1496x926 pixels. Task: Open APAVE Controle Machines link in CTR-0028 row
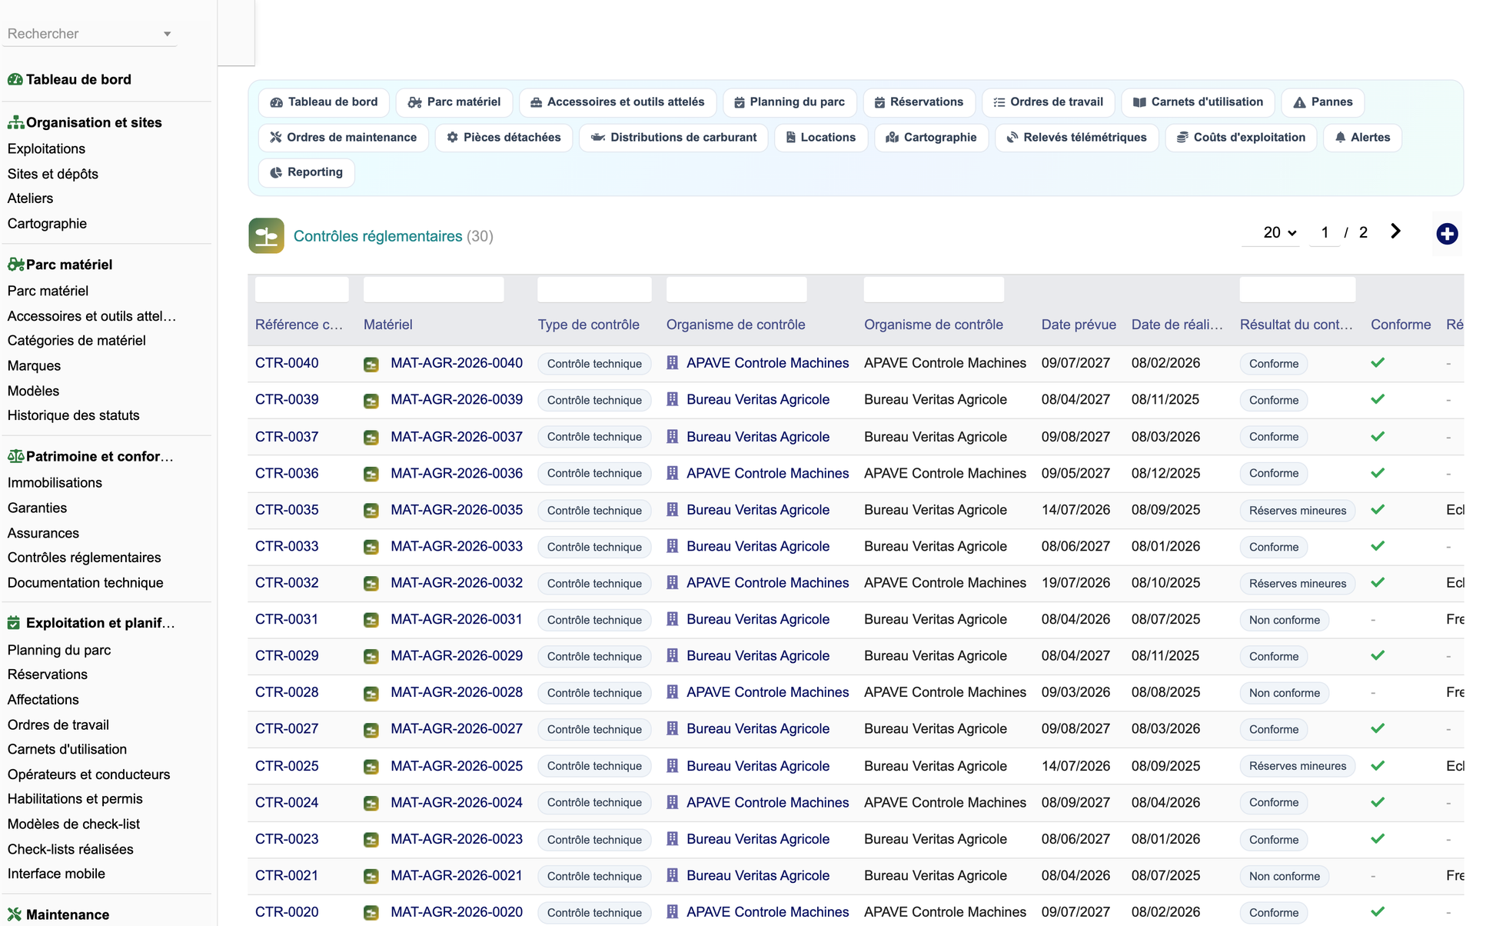pyautogui.click(x=767, y=692)
